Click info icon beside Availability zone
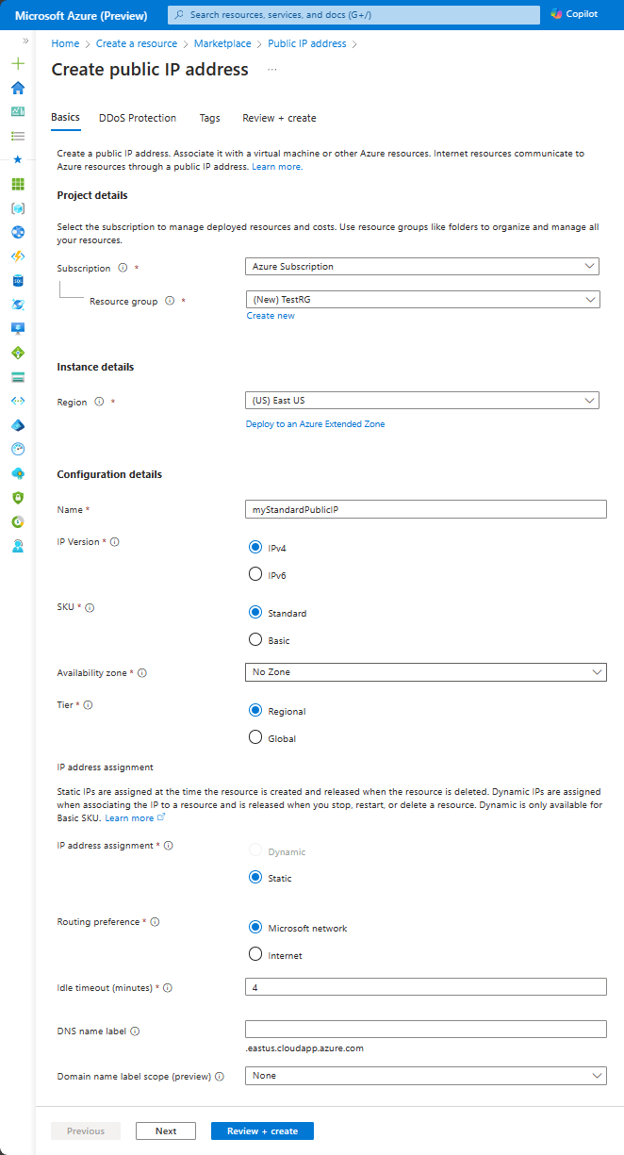This screenshot has width=624, height=1155. (143, 673)
